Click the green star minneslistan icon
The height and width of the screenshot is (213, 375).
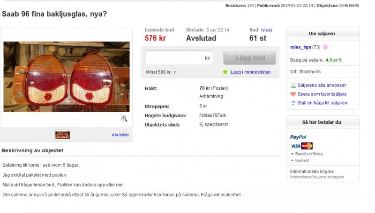coord(225,72)
